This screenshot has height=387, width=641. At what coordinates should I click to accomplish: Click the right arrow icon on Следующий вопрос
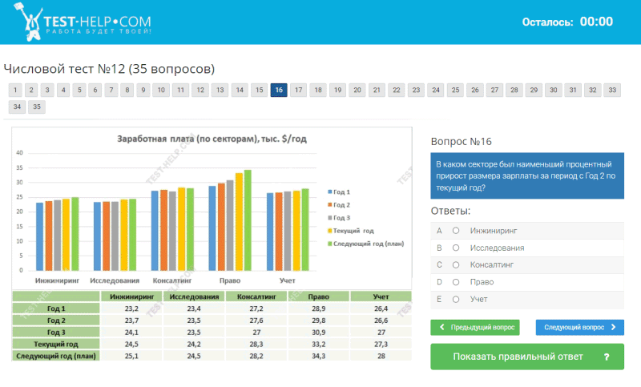pos(613,327)
